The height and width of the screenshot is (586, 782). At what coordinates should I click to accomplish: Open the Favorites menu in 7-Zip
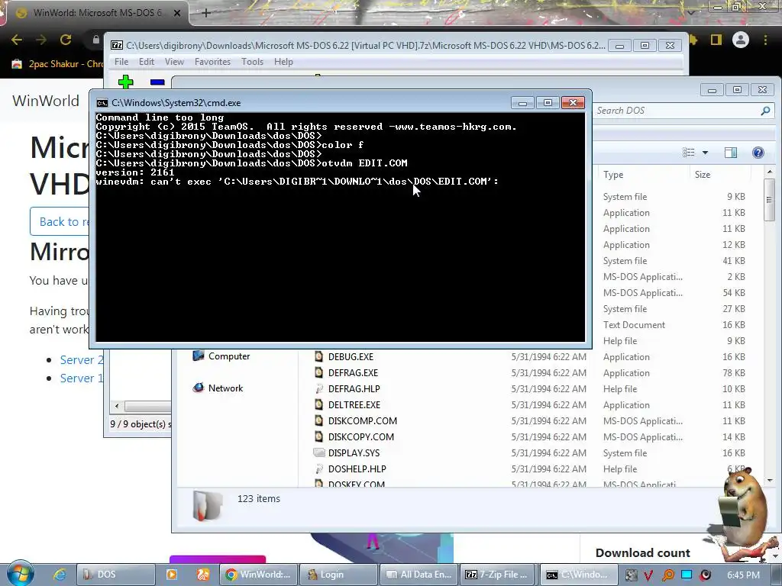(212, 62)
